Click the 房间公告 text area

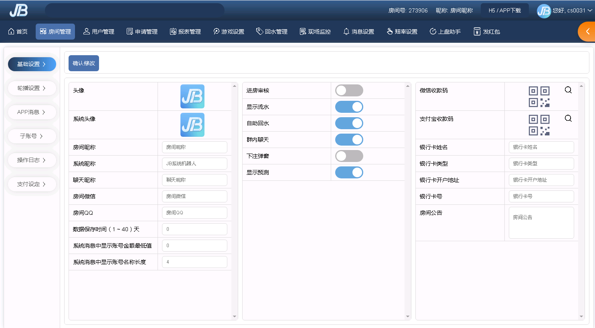[541, 223]
